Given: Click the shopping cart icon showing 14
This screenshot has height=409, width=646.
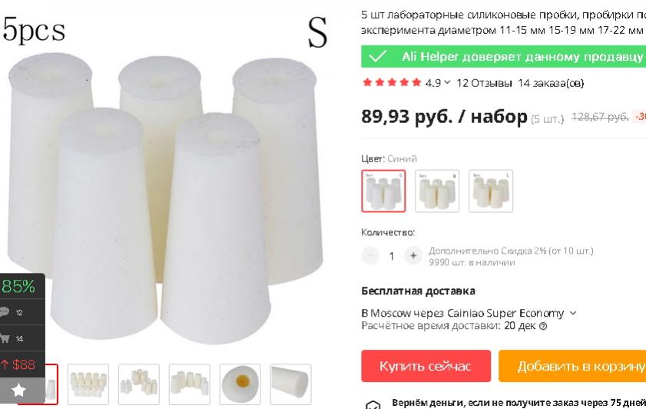Looking at the screenshot, I should (x=5, y=338).
